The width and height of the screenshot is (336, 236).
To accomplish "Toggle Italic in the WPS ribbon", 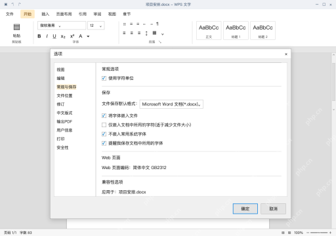I will point(47,36).
